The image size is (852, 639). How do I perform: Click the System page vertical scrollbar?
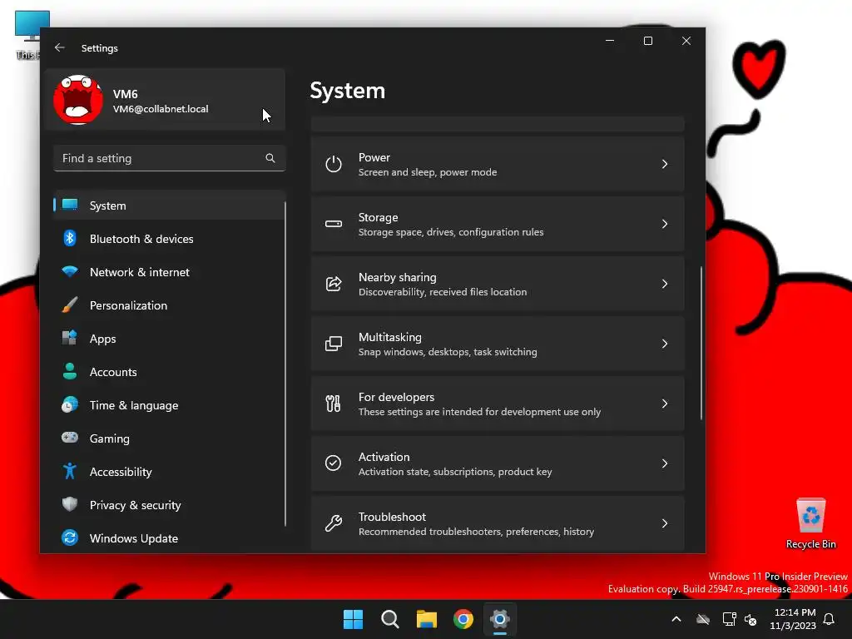[x=701, y=343]
